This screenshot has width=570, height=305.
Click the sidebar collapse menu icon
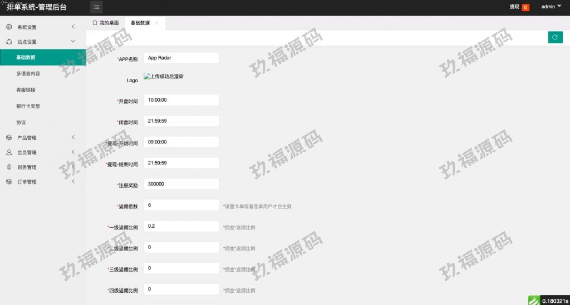(x=97, y=7)
